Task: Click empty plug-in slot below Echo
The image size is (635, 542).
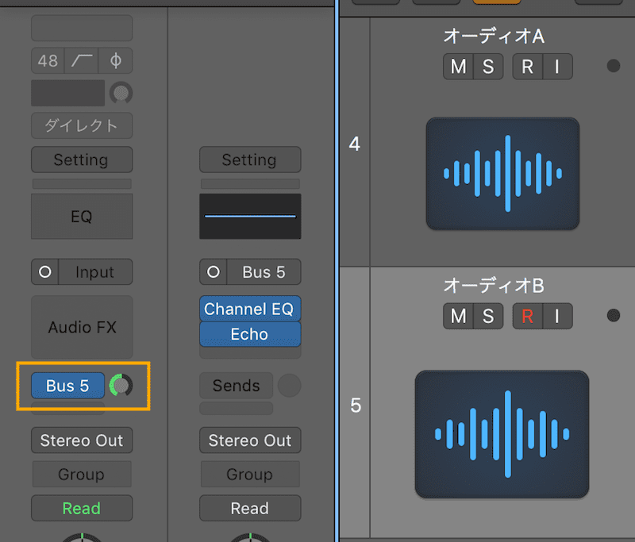Action: coord(250,353)
